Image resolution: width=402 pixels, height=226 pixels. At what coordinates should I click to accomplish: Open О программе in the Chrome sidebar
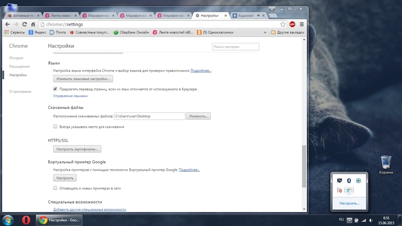pos(20,91)
